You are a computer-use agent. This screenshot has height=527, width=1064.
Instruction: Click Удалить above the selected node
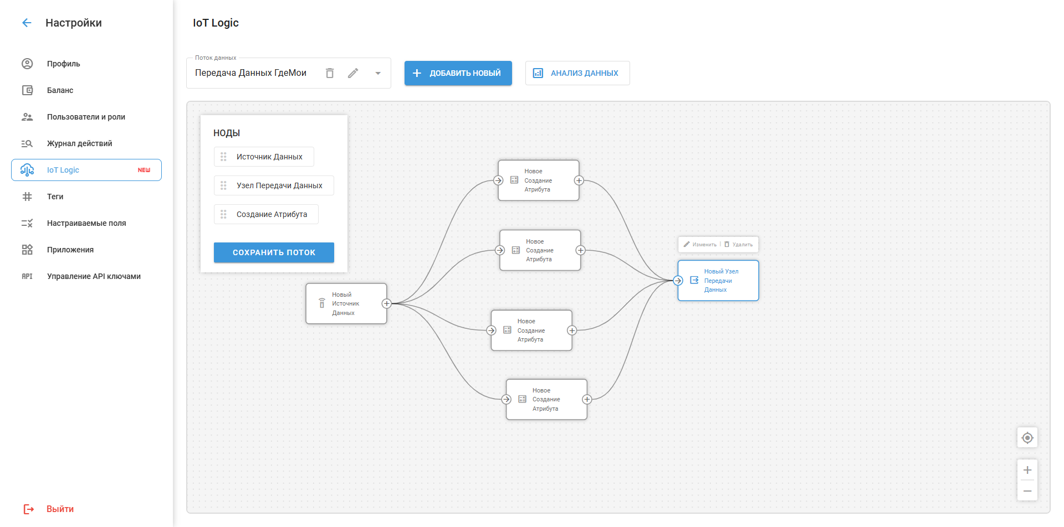pyautogui.click(x=739, y=245)
